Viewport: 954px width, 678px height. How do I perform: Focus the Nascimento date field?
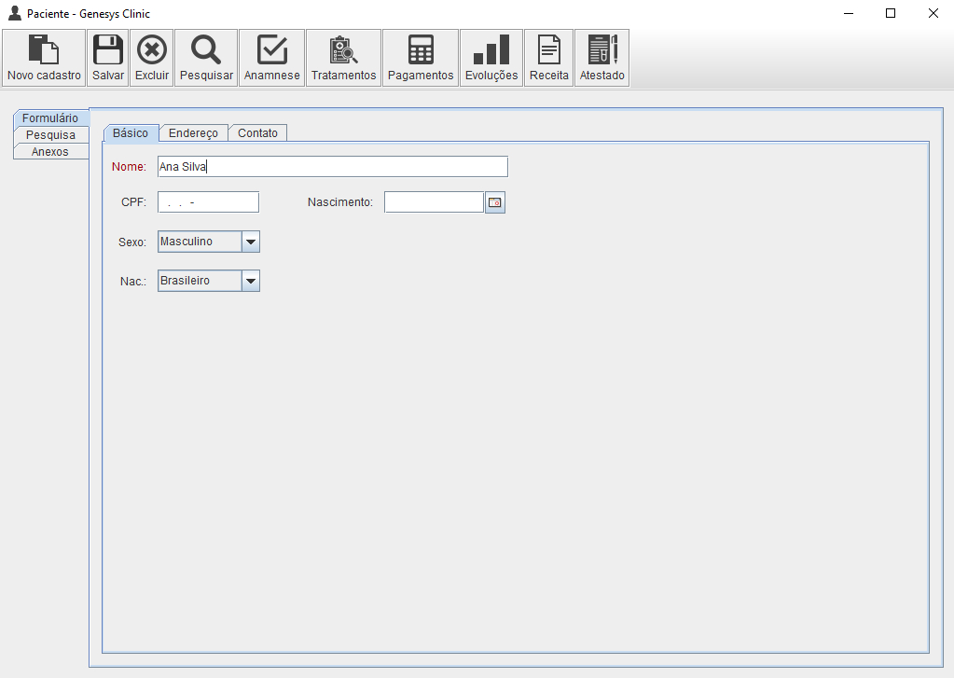pos(434,202)
